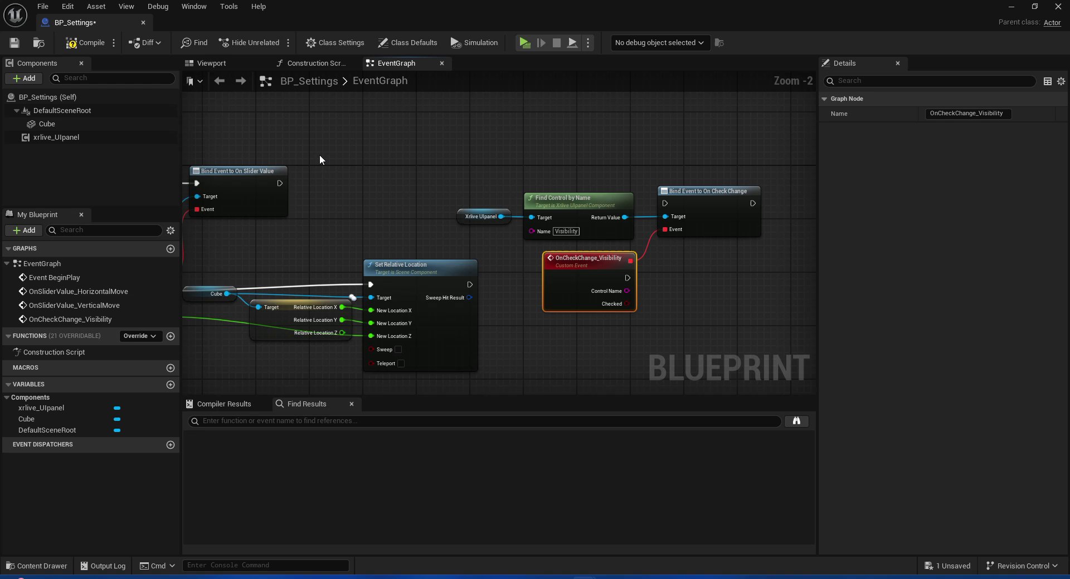
Task: Compile the BP_Settings blueprint
Action: coord(85,43)
